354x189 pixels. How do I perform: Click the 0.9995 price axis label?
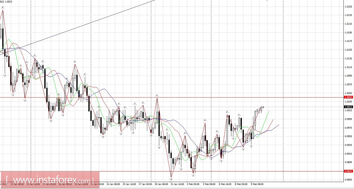click(x=348, y=119)
